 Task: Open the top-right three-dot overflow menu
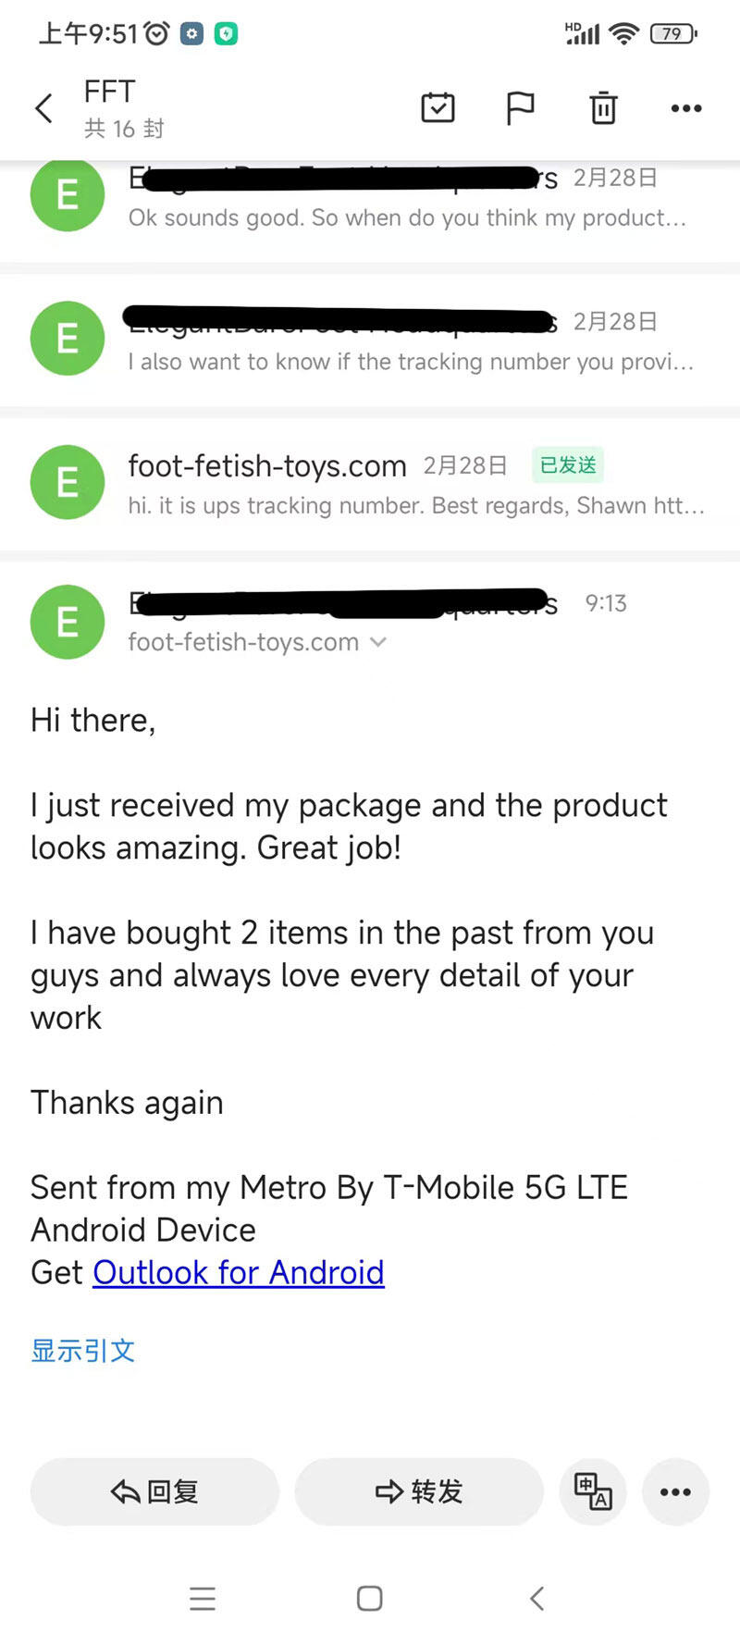pyautogui.click(x=685, y=107)
